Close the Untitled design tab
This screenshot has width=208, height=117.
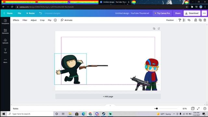(129, 2)
